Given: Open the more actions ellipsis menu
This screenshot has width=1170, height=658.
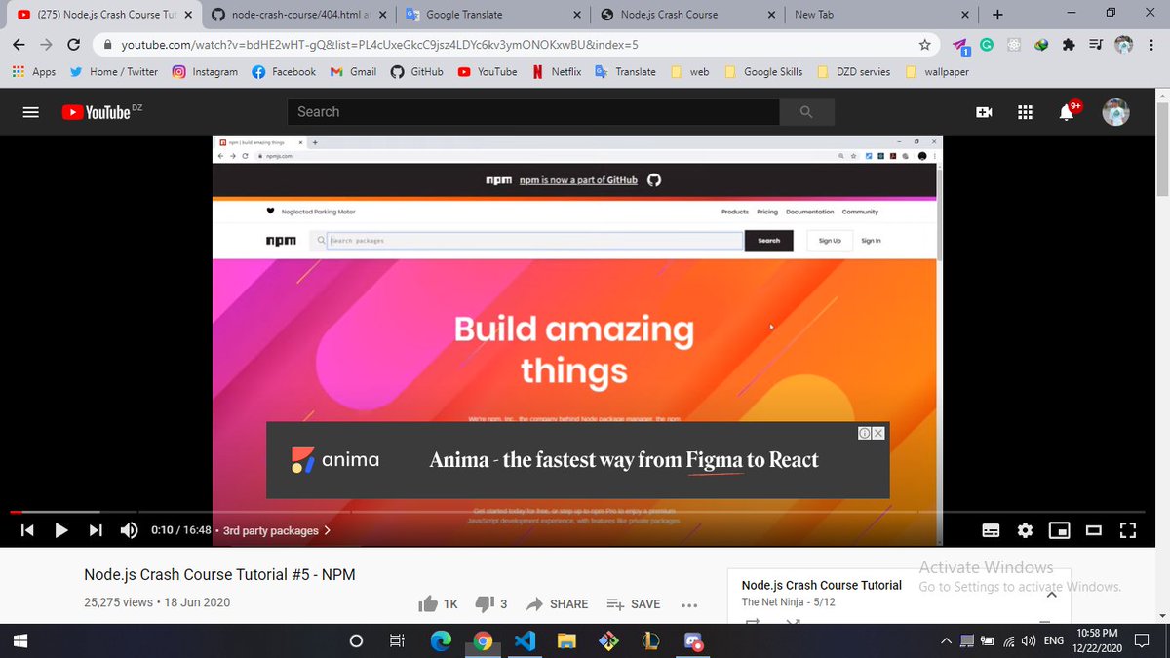Looking at the screenshot, I should click(689, 604).
